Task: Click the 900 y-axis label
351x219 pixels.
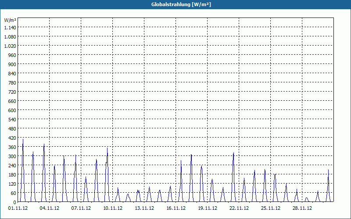Action: click(x=12, y=64)
